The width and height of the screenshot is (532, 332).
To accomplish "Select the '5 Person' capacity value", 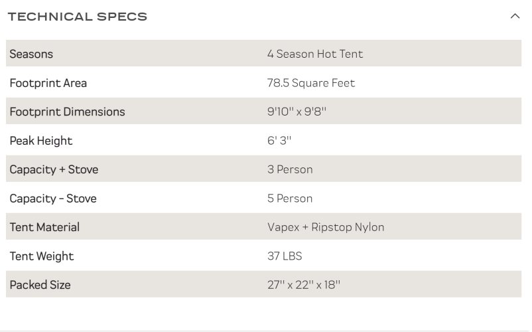I will click(x=290, y=199).
